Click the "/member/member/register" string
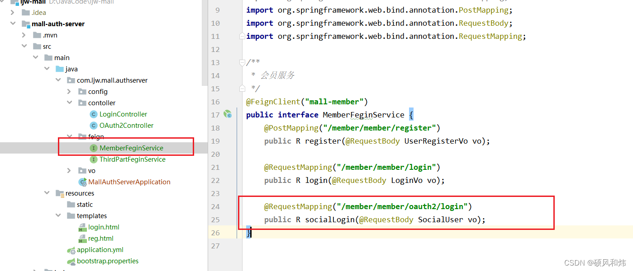The width and height of the screenshot is (633, 271). [380, 128]
